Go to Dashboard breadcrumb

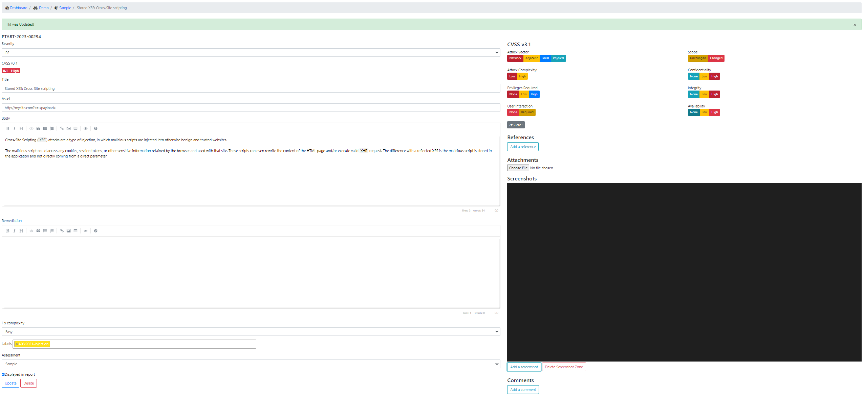(18, 8)
